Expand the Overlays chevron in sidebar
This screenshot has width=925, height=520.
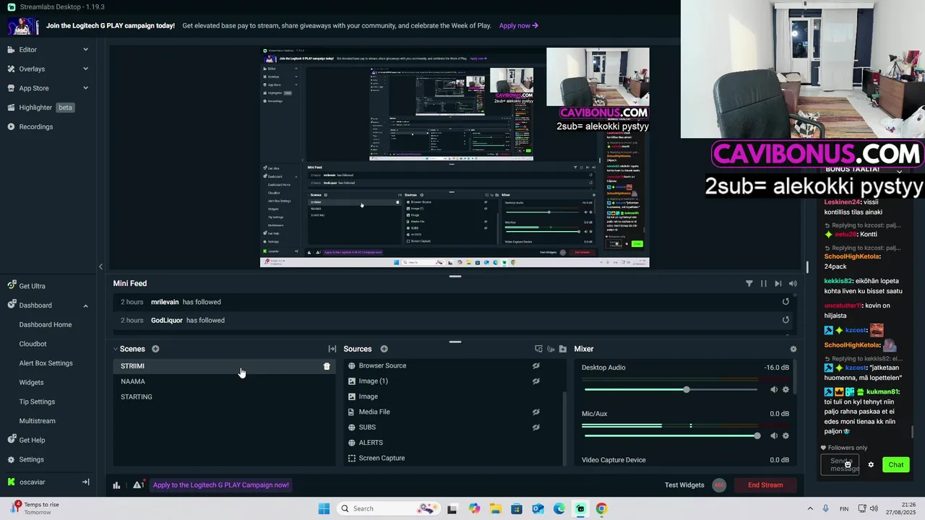tap(85, 69)
